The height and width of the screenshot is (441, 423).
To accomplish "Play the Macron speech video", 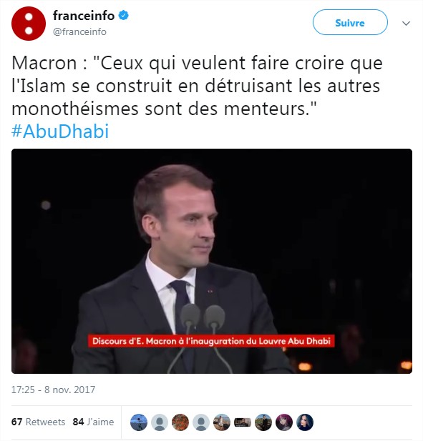I will pyautogui.click(x=212, y=261).
